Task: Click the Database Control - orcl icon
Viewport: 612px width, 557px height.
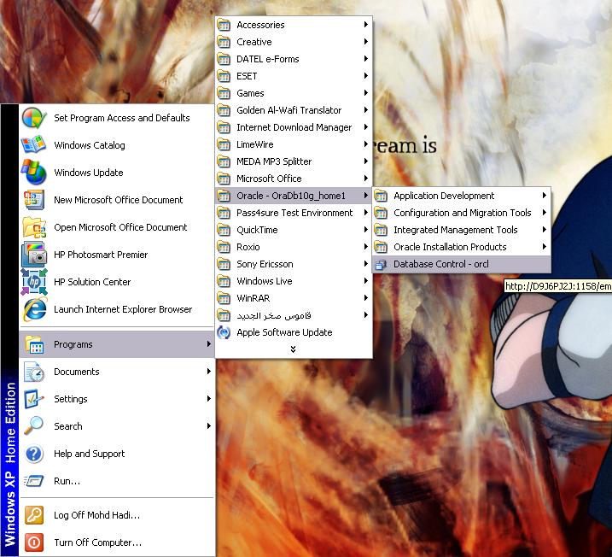Action: click(381, 264)
